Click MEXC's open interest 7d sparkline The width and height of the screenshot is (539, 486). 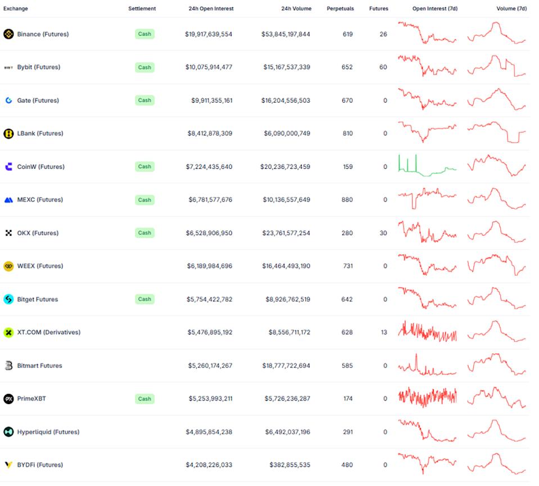click(x=427, y=198)
